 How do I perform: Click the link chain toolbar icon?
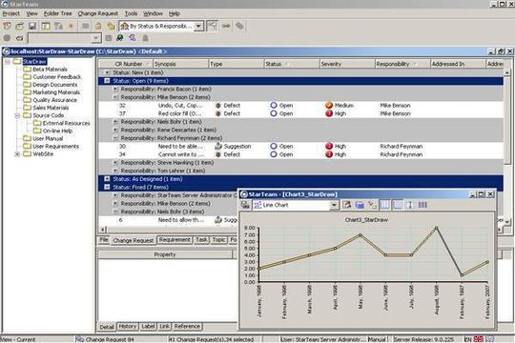pyautogui.click(x=226, y=26)
